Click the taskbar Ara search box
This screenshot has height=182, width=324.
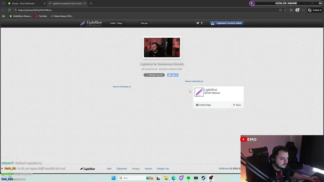click(x=136, y=178)
